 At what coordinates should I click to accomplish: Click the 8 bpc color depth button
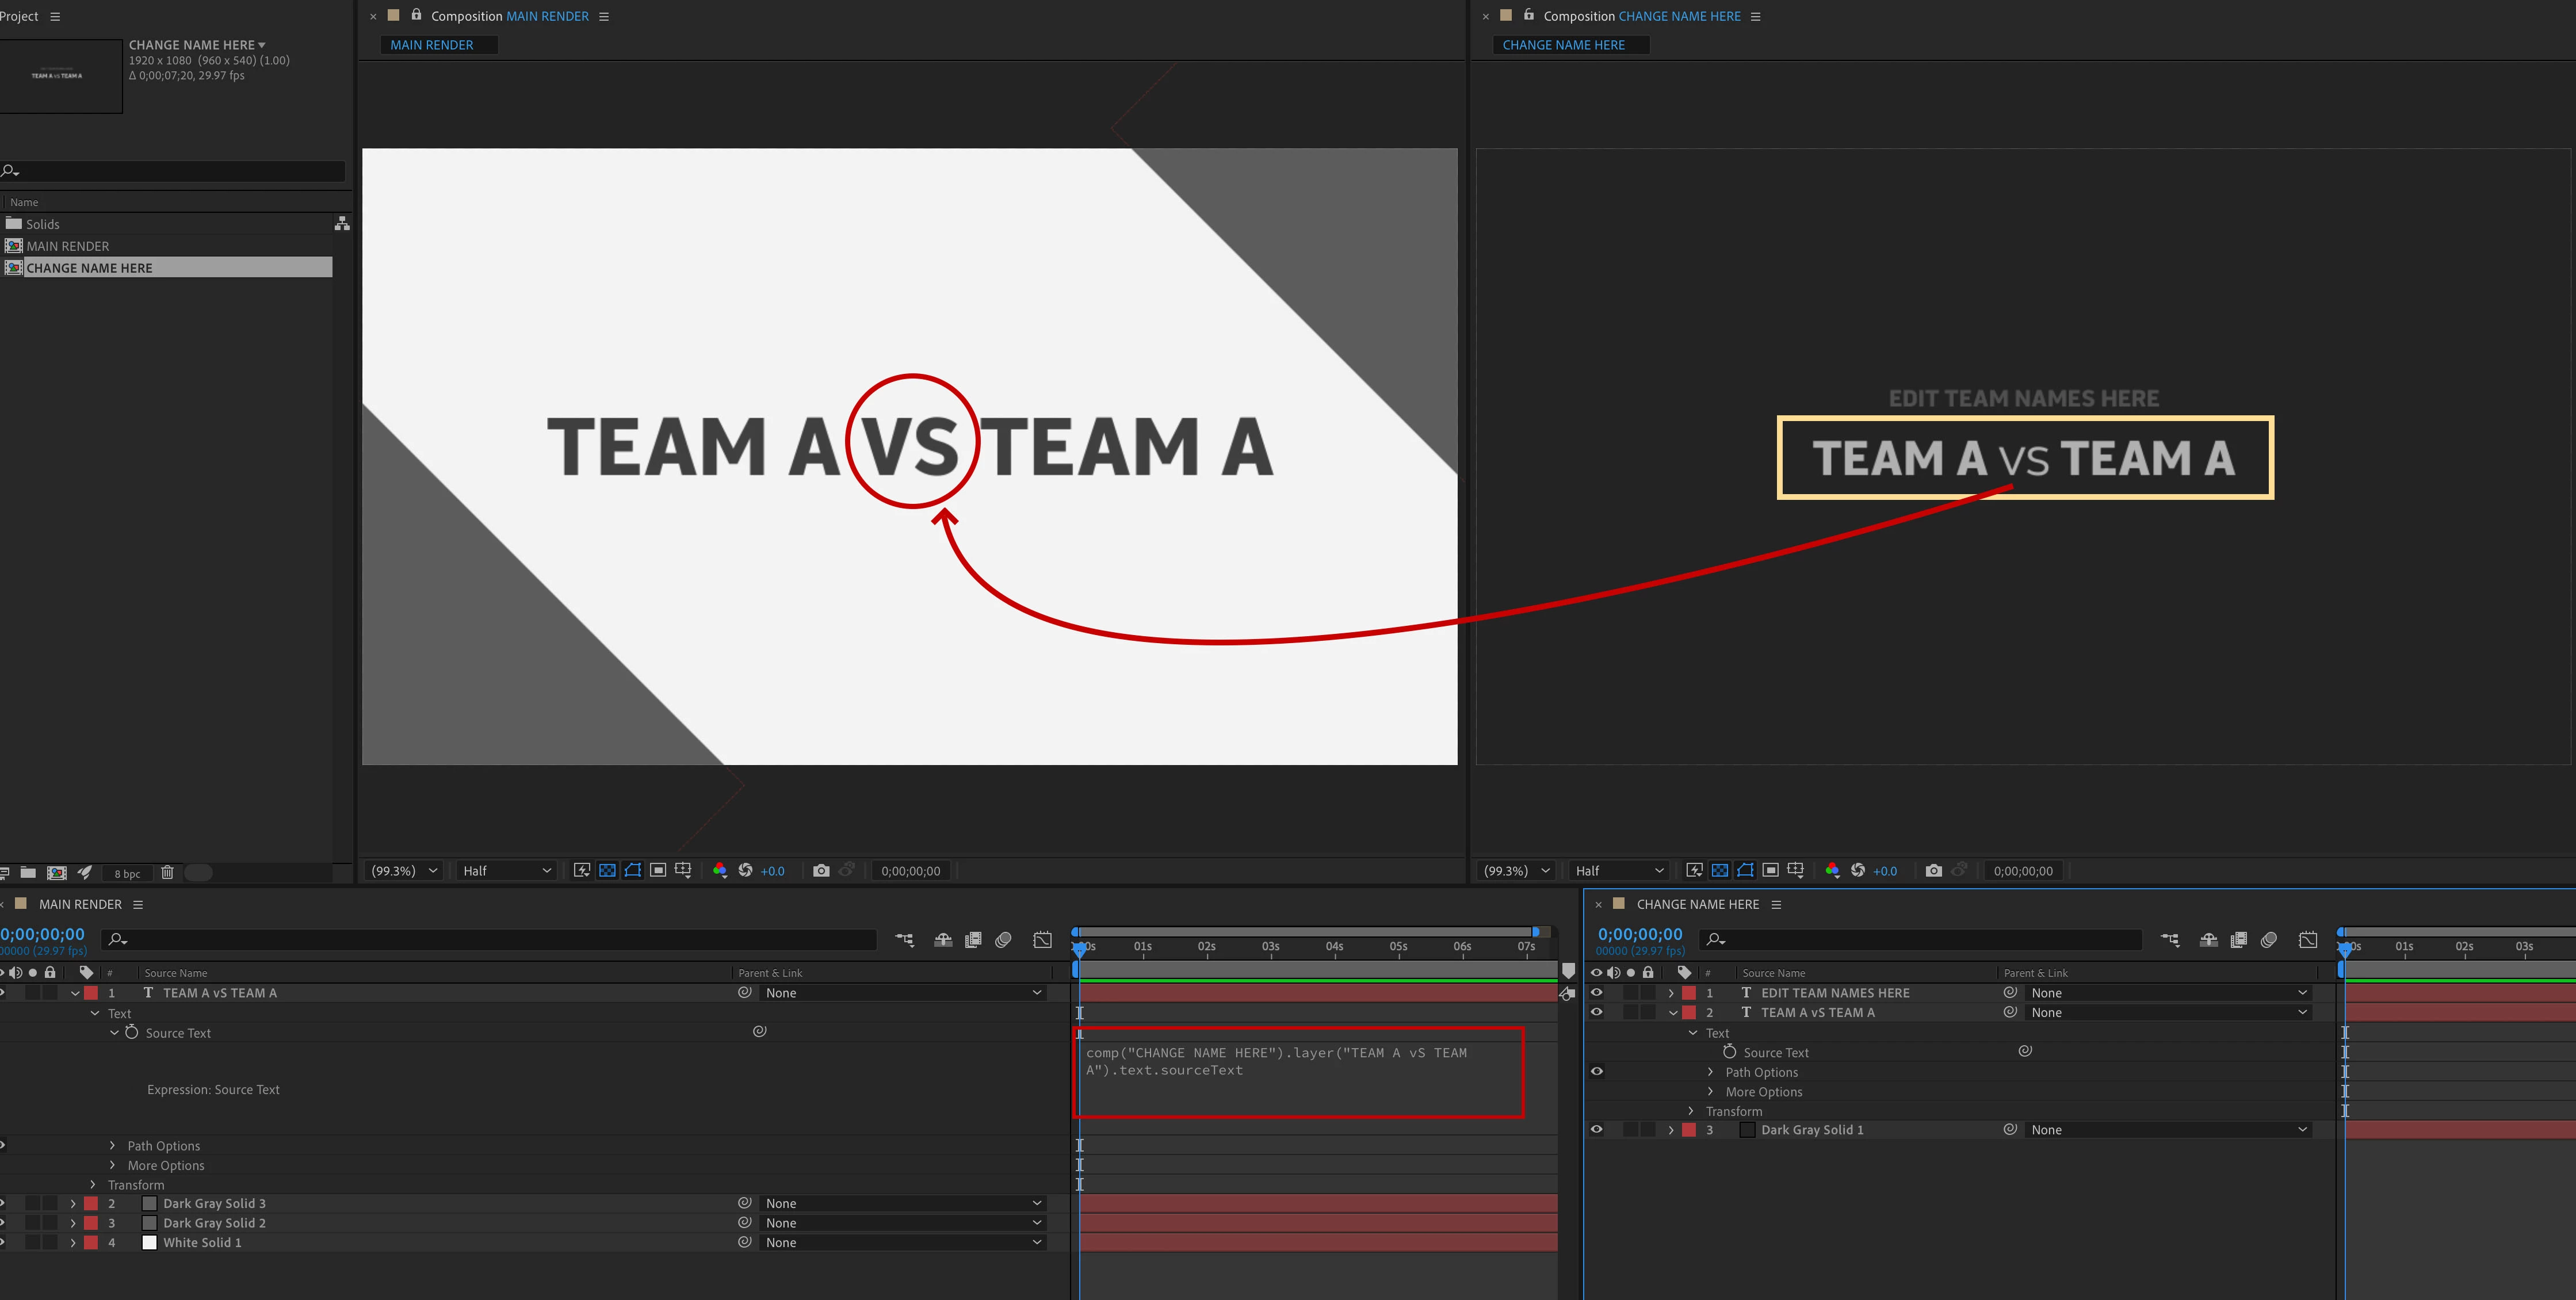click(127, 873)
